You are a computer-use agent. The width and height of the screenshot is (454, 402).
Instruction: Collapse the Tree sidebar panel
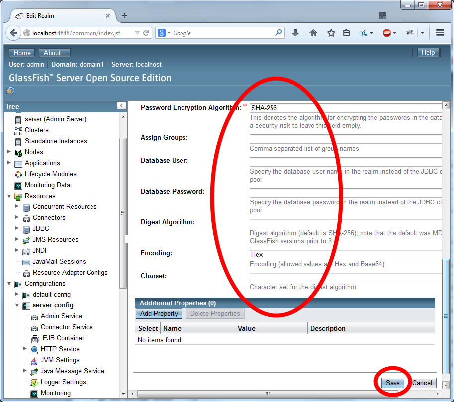121,105
